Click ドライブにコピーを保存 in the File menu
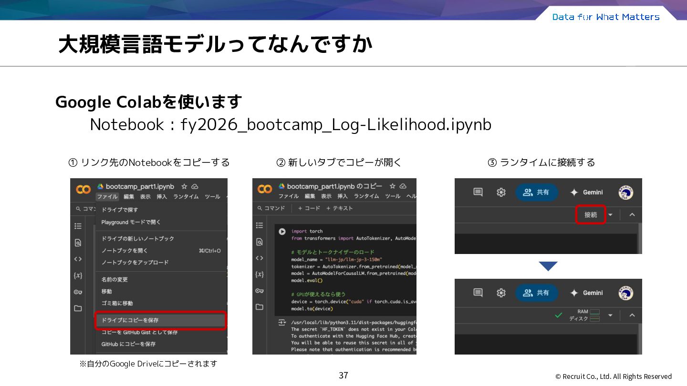The image size is (687, 386). coord(161,320)
